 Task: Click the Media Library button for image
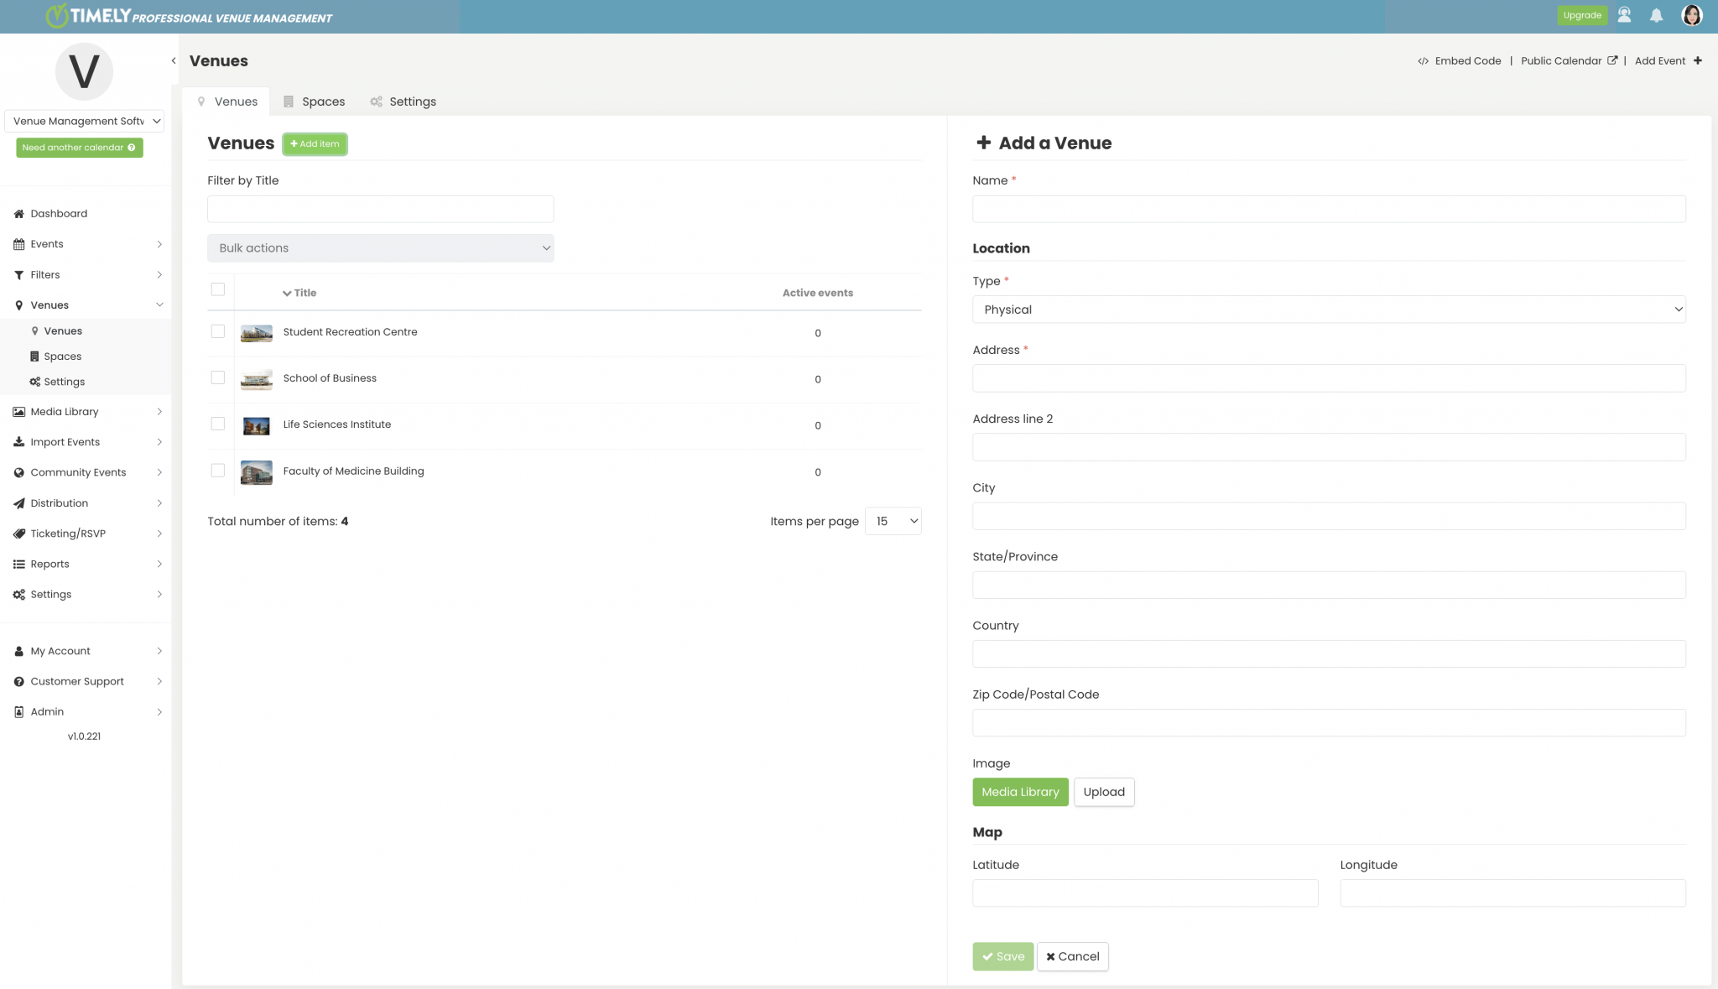coord(1021,791)
